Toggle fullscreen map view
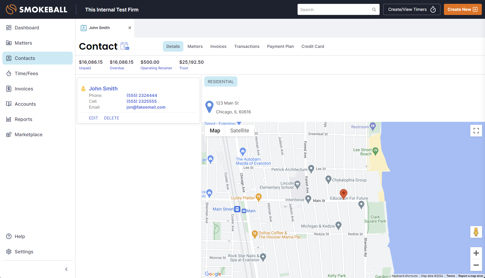 476,131
